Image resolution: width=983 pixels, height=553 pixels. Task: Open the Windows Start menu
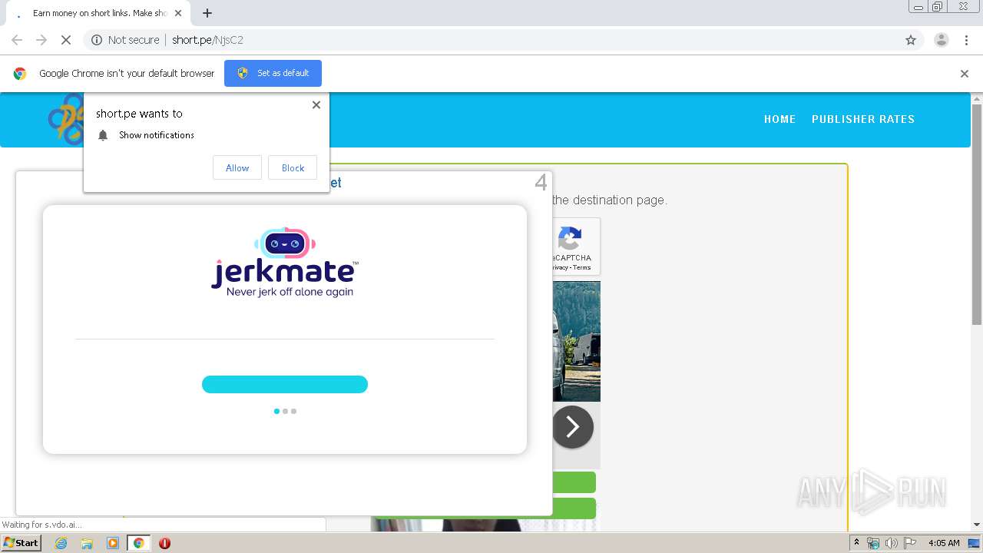(21, 542)
